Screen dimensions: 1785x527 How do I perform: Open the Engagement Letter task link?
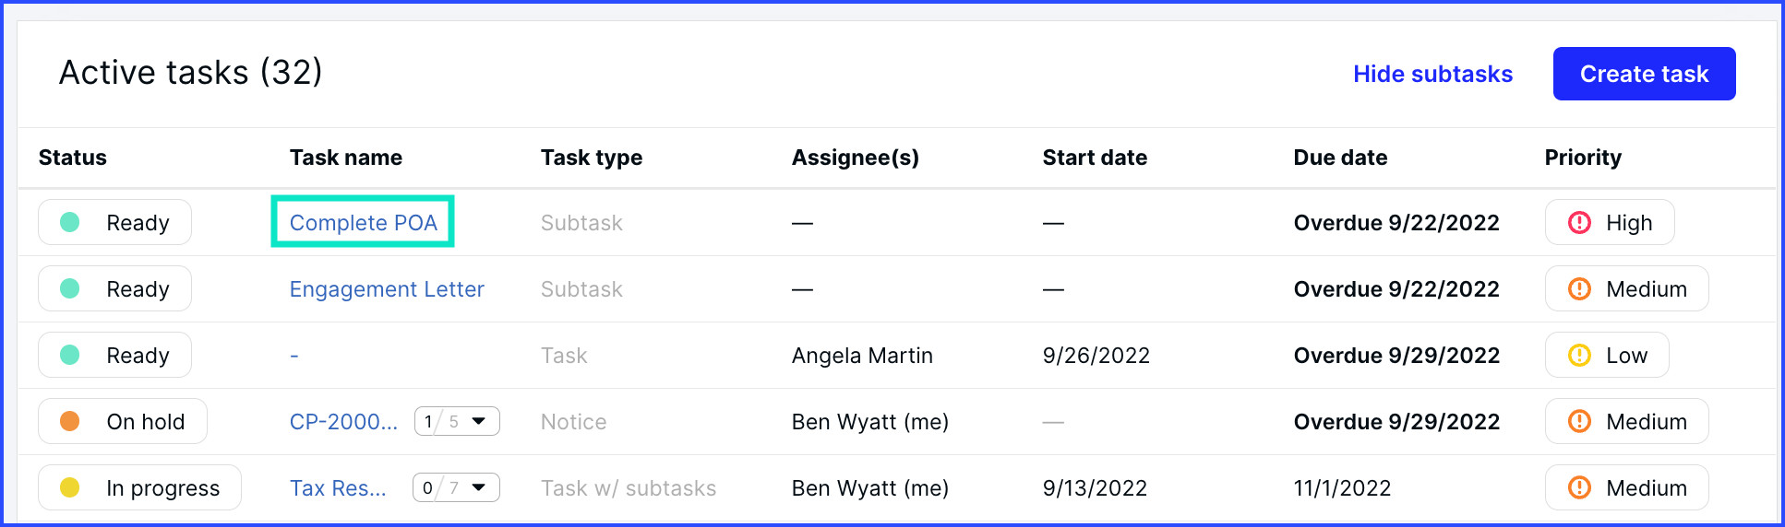pos(387,289)
